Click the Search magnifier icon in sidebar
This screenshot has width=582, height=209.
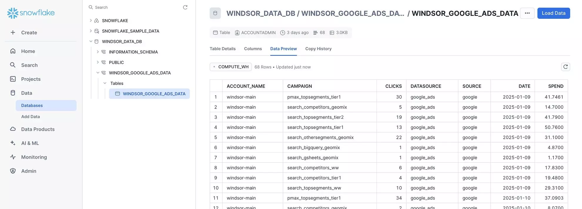(x=13, y=65)
